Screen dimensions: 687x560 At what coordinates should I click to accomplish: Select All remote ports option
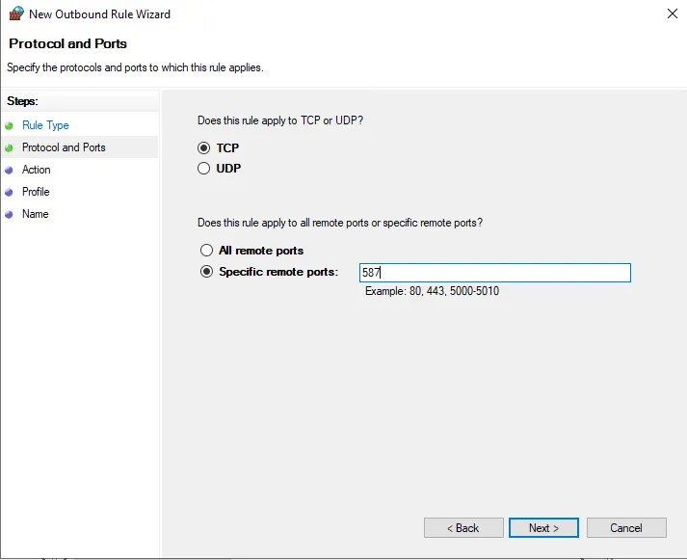coord(206,251)
